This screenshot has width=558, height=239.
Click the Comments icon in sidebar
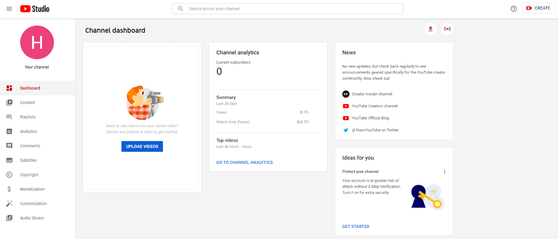pyautogui.click(x=9, y=146)
